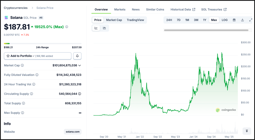Click the scroll-to-top arrow button
255x140 pixels.
247,131
